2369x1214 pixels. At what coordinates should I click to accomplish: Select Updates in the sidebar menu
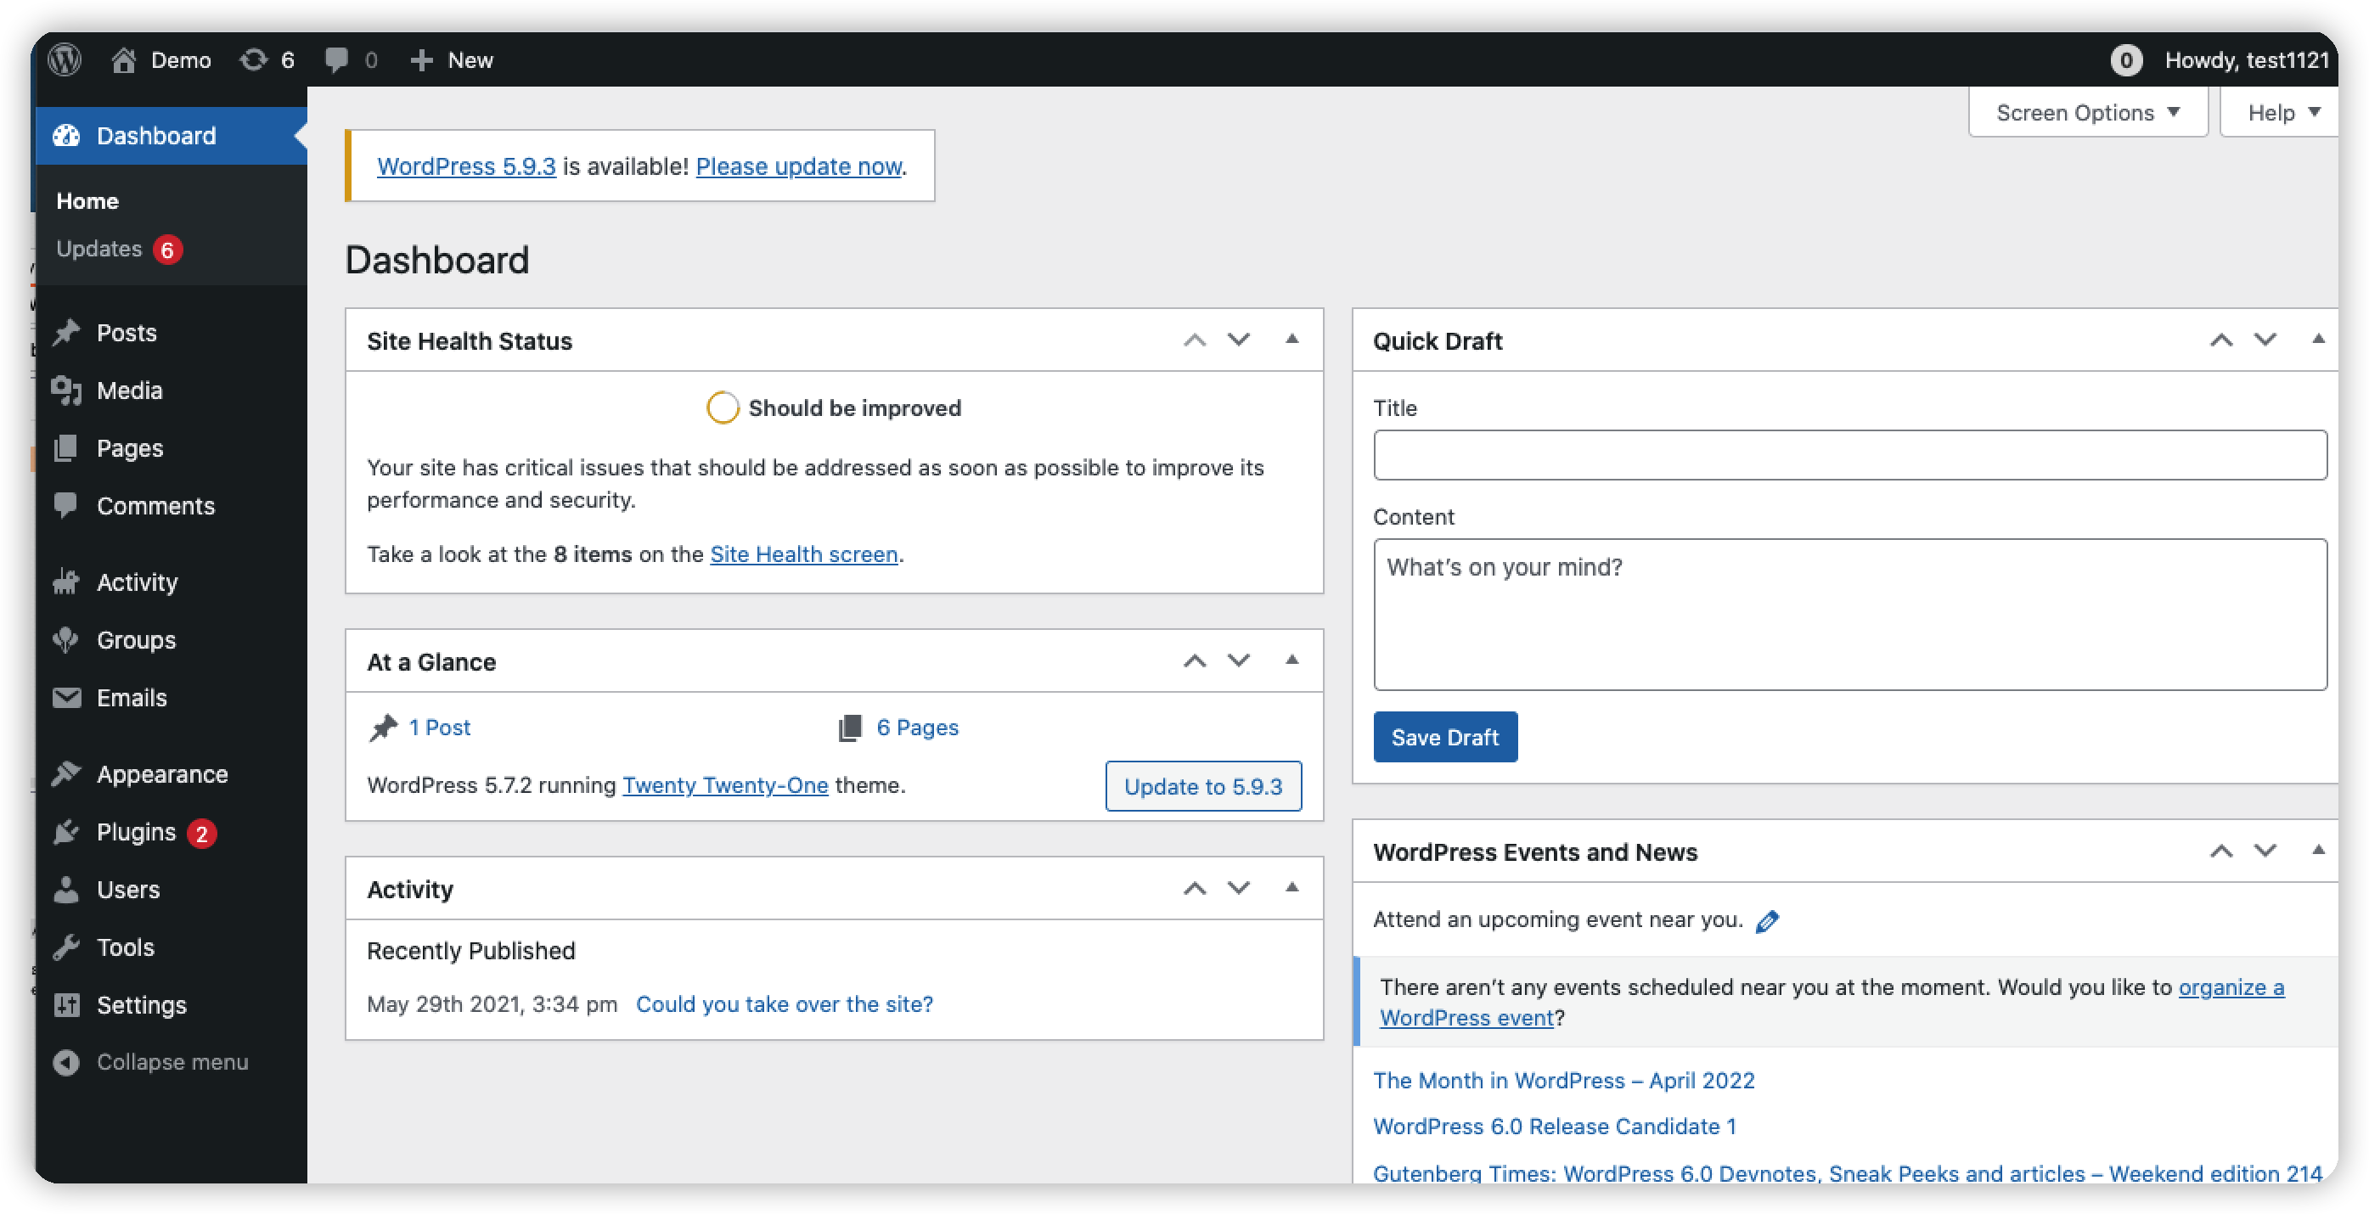pyautogui.click(x=99, y=248)
